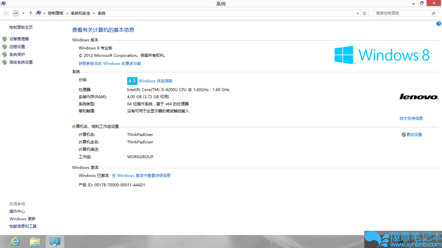The height and width of the screenshot is (248, 442).
Task: Open 高级系统设置 from sidebar
Action: tap(21, 62)
